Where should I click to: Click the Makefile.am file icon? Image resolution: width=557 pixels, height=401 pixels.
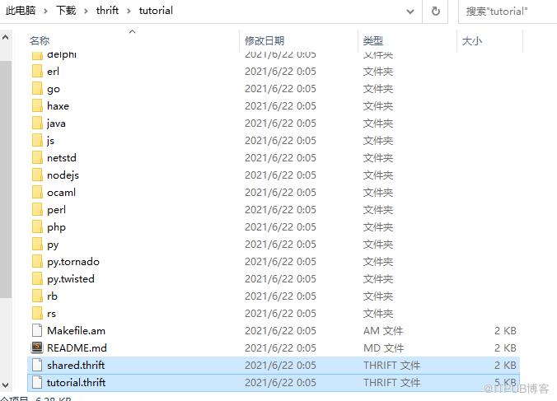37,331
